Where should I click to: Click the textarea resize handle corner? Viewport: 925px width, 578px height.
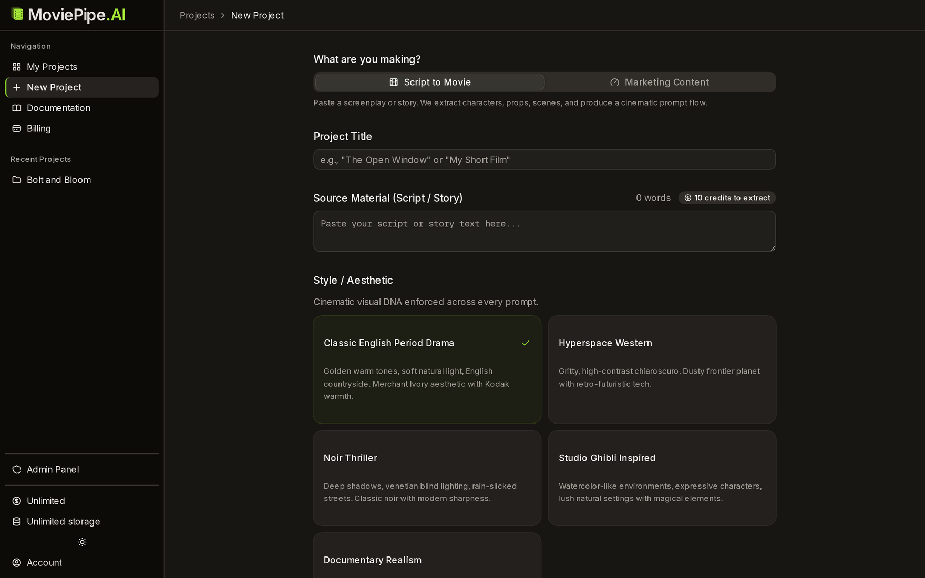pyautogui.click(x=773, y=248)
